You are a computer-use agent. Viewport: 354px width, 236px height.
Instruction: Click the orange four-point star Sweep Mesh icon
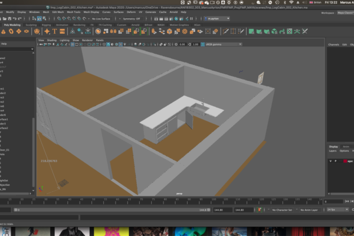coord(47,31)
